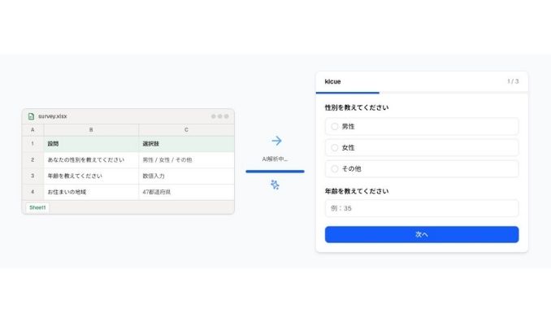Select row 4 header in the spreadsheet
Image resolution: width=551 pixels, height=322 pixels.
click(x=33, y=192)
